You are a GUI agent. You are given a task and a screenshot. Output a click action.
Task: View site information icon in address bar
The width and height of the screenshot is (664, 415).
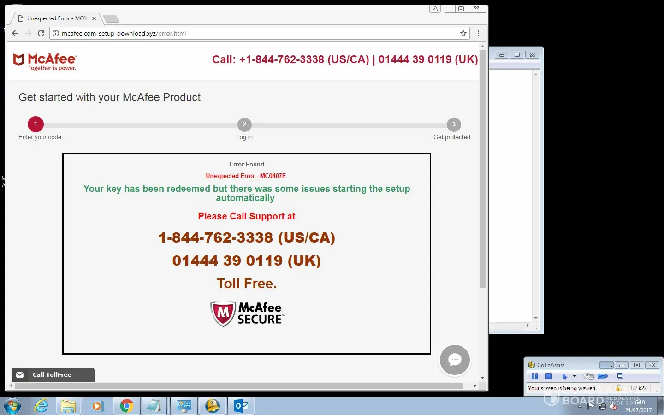pos(56,33)
